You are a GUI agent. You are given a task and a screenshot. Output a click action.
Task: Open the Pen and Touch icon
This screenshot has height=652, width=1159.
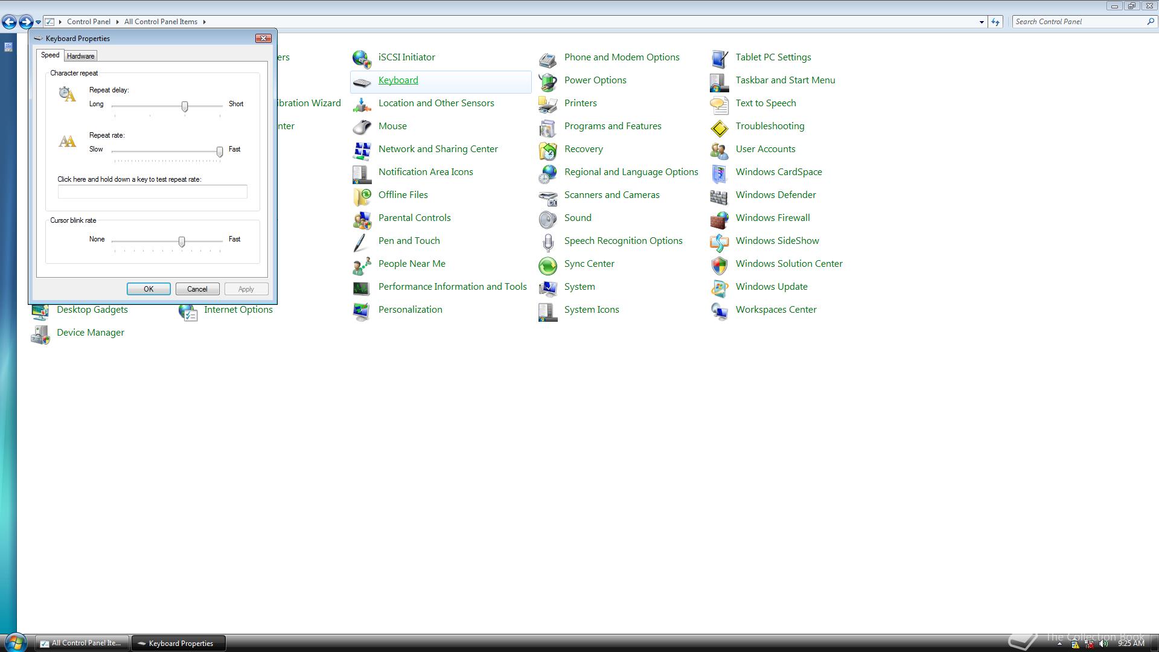(362, 241)
